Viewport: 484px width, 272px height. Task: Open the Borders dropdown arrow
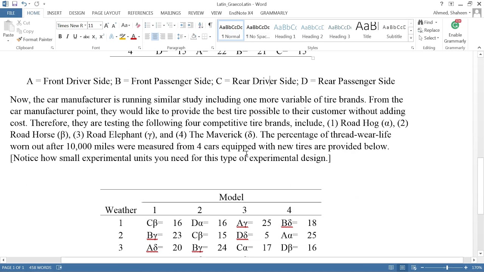click(x=210, y=37)
